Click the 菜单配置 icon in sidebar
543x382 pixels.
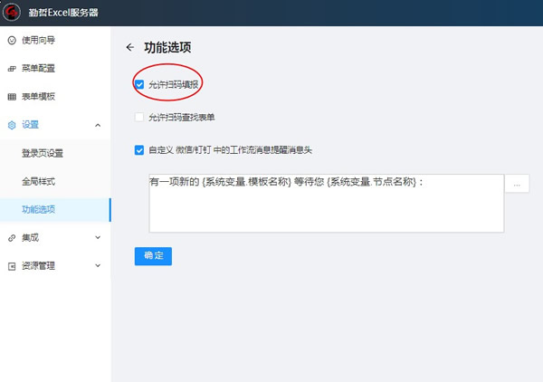pos(11,69)
